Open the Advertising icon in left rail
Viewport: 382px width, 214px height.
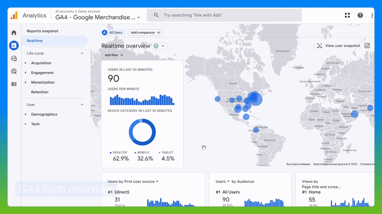[x=14, y=71]
